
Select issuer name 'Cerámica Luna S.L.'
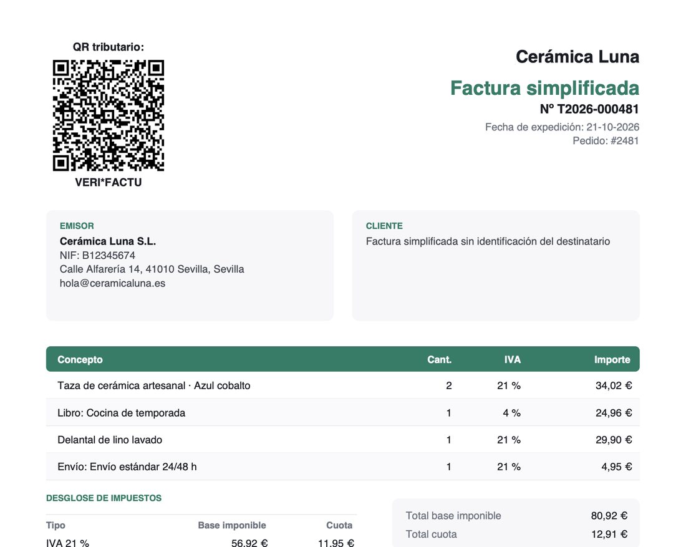[x=108, y=241]
